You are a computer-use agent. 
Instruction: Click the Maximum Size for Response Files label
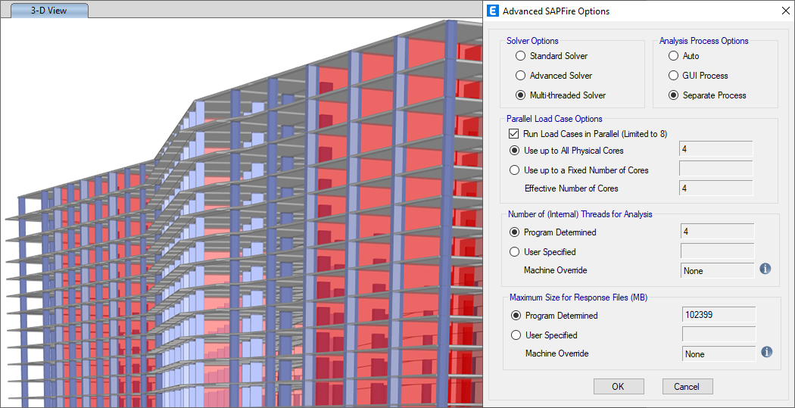point(578,297)
